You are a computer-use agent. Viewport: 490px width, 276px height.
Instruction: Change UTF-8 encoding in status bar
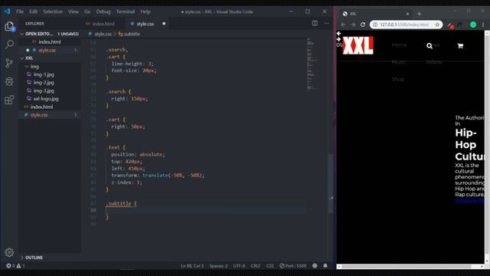(x=239, y=266)
